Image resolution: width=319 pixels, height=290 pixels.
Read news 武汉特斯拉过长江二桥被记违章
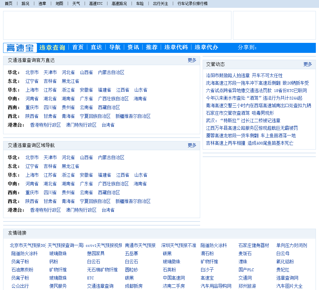243,121
